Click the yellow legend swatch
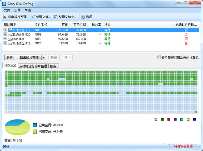The width and height of the screenshot is (203, 151). coord(188,119)
